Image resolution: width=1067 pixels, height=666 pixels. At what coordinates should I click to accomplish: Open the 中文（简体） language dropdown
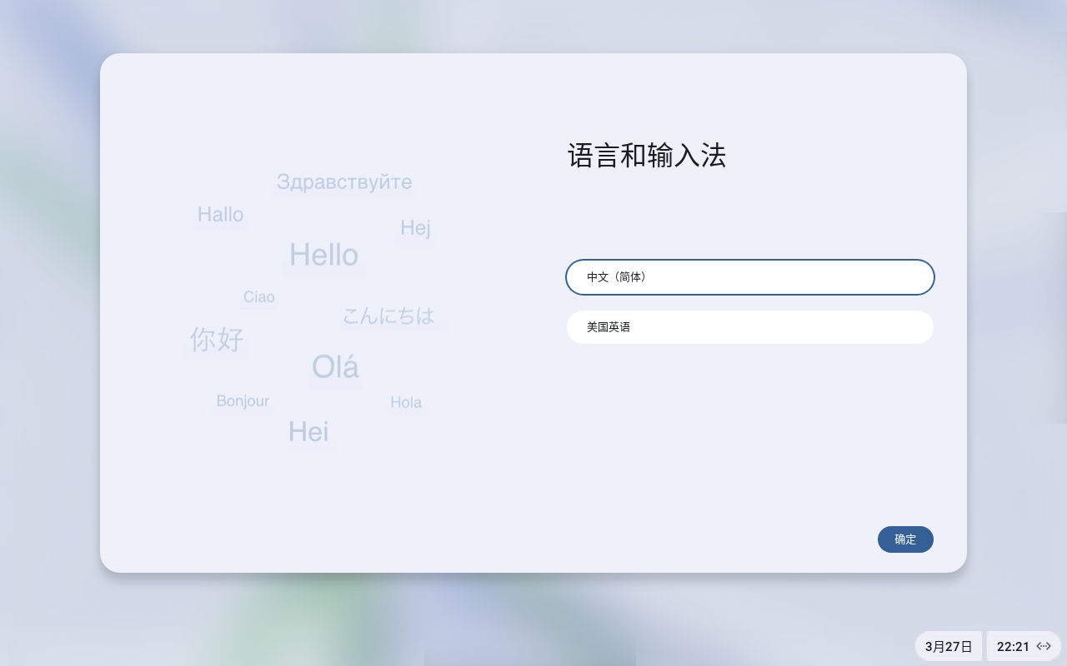(749, 277)
